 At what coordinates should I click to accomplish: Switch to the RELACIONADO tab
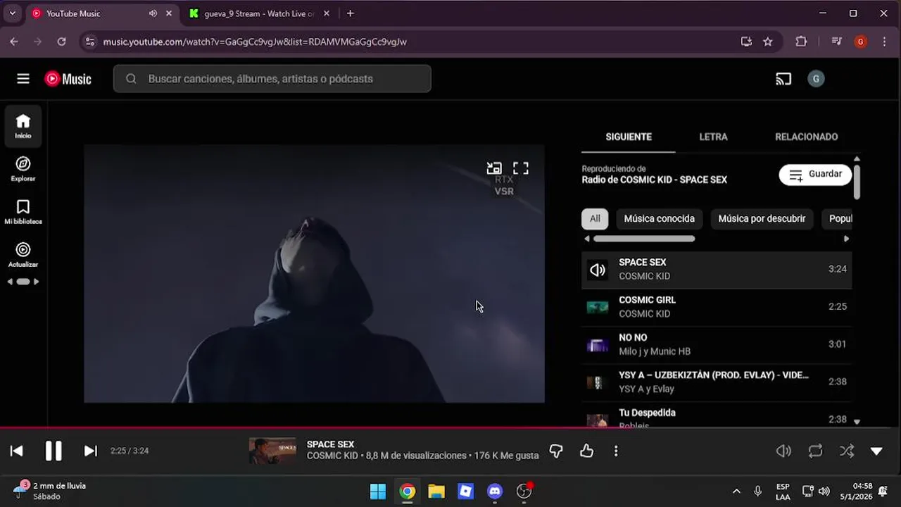(807, 137)
